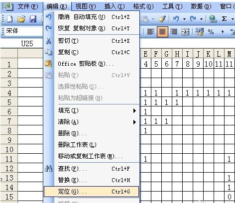
Task: Click the Currency style icon
Action: (200, 32)
